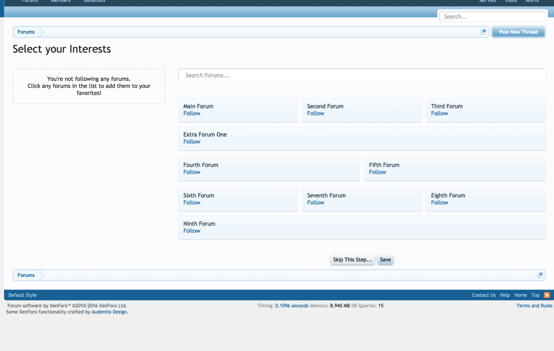Viewport: 554px width, 351px height.
Task: Select the Second Forum title
Action: click(x=325, y=106)
